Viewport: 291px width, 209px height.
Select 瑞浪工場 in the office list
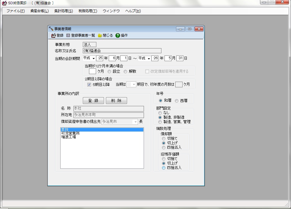tap(69, 137)
